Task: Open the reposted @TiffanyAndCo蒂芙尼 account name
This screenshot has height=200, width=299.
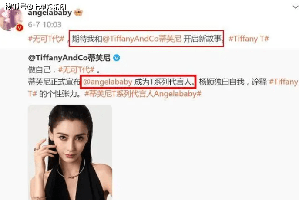Action: (x=69, y=58)
